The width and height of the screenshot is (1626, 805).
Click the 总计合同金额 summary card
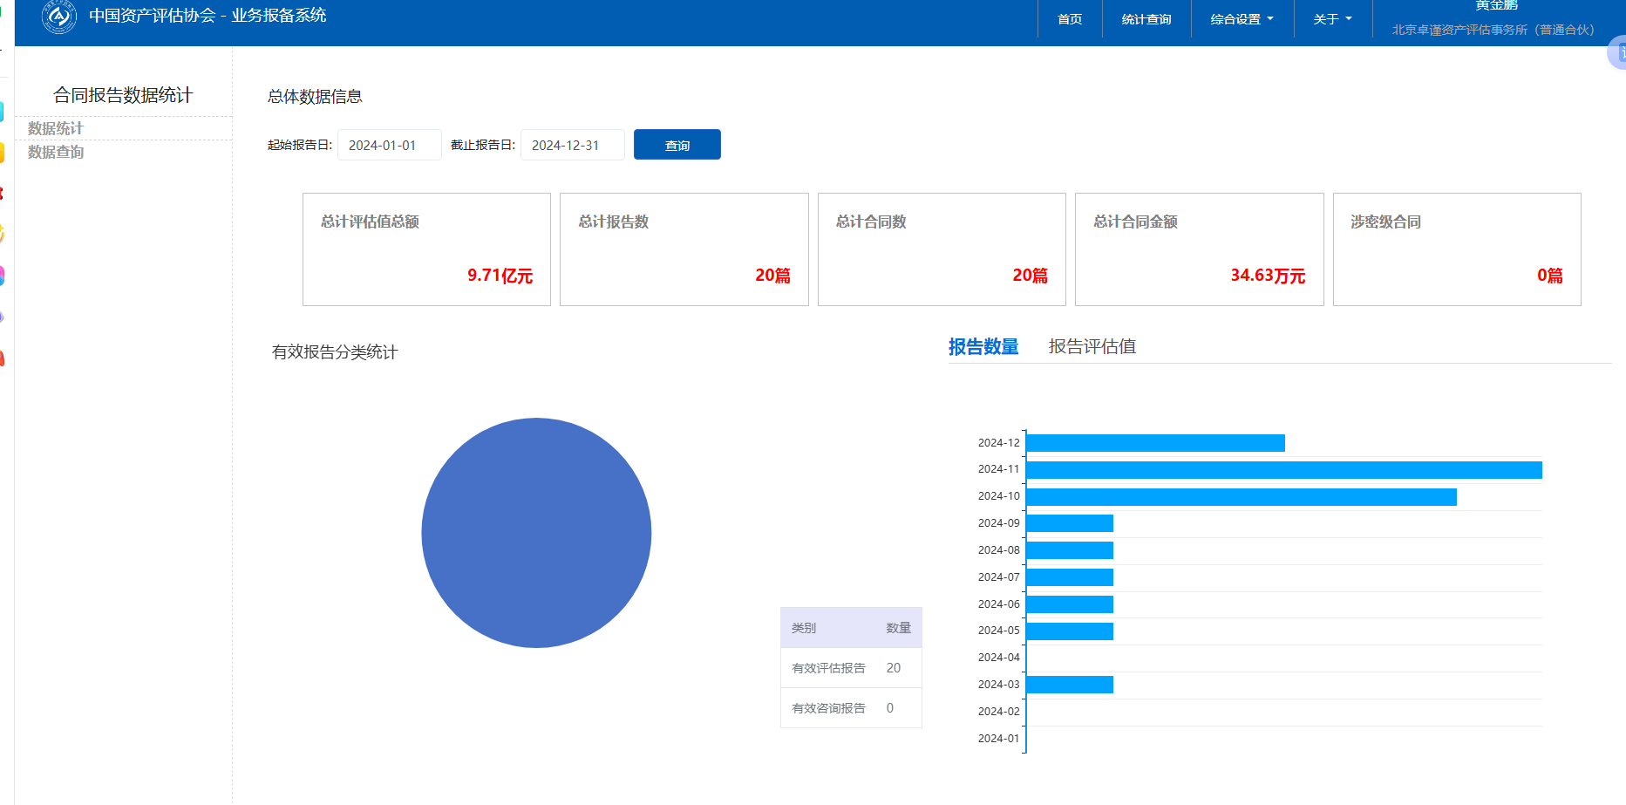click(1199, 249)
